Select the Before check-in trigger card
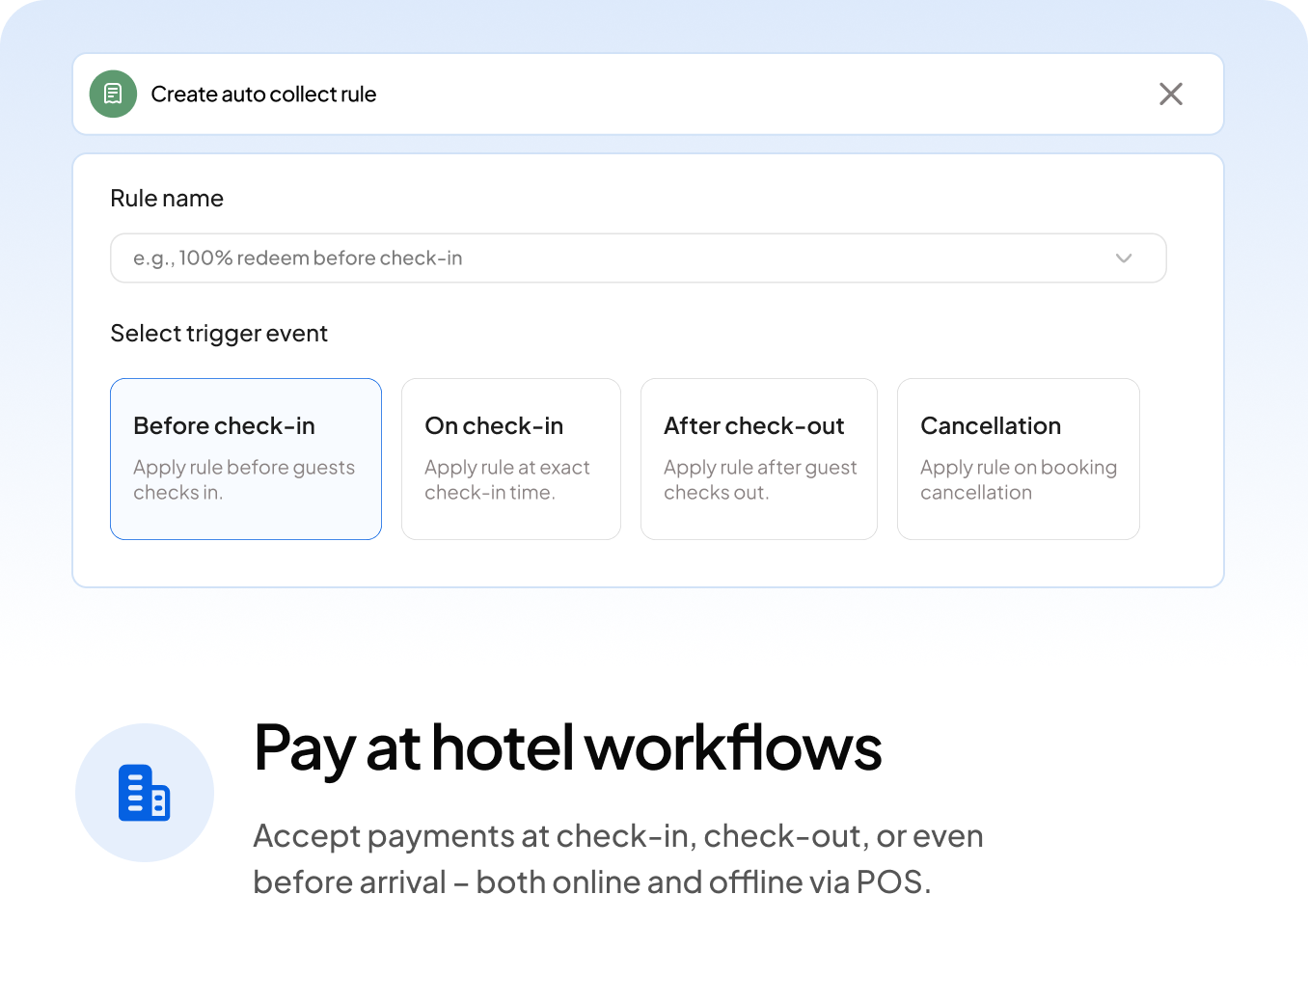Image resolution: width=1308 pixels, height=1003 pixels. point(246,459)
